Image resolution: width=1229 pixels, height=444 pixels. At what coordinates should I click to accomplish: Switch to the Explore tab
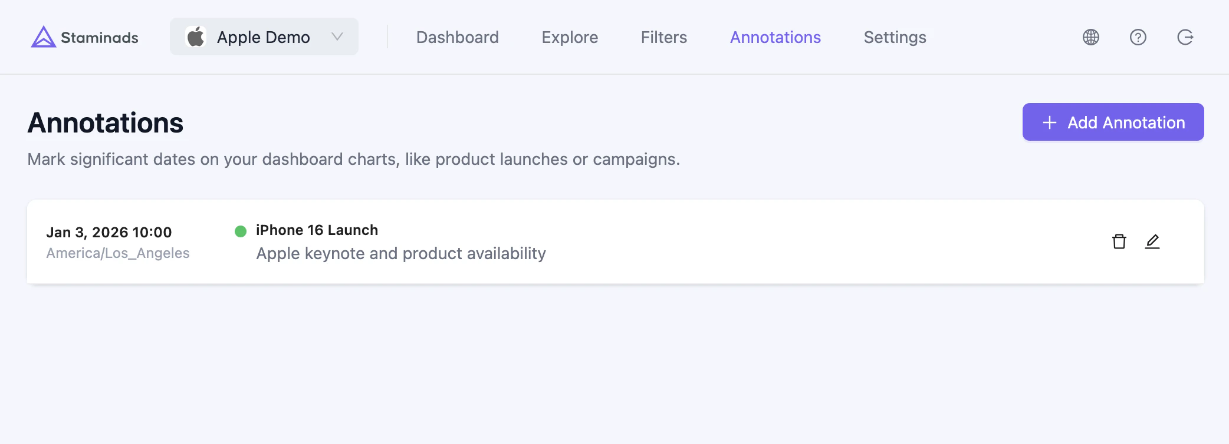pos(570,37)
